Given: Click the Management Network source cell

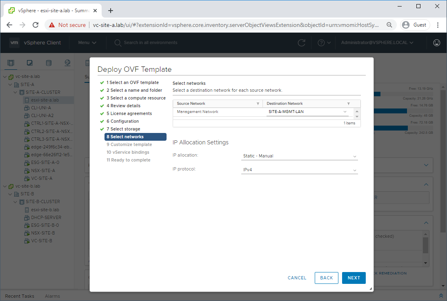Looking at the screenshot, I should pos(197,112).
